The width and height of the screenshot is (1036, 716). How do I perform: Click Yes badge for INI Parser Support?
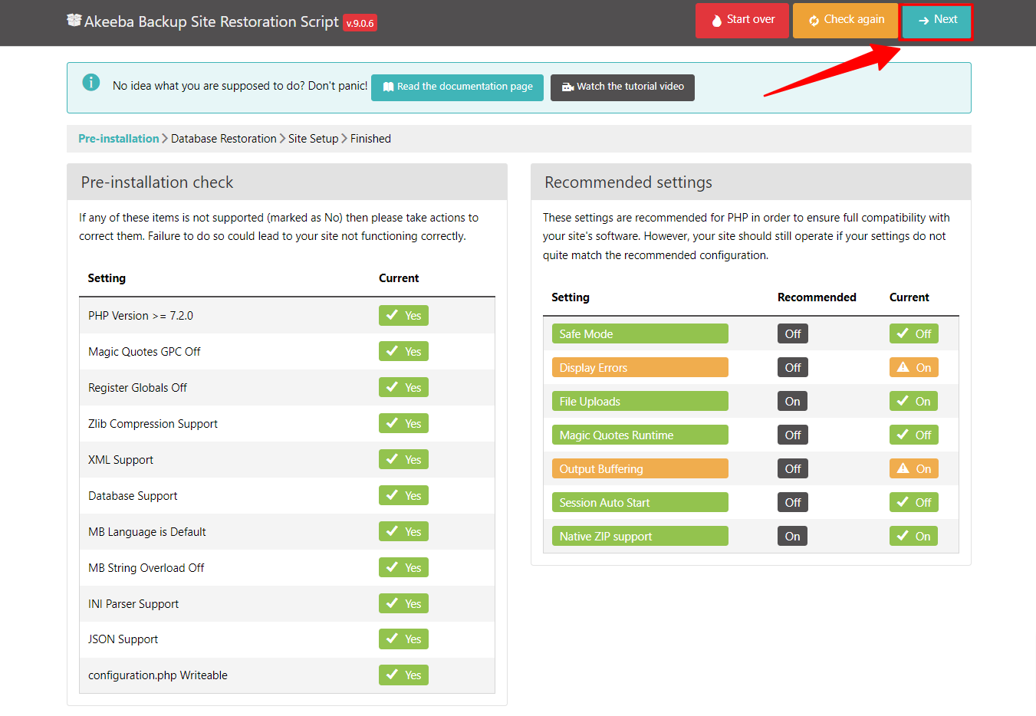click(x=403, y=603)
